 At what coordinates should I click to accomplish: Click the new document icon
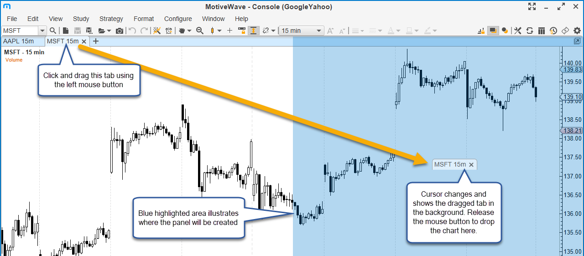66,31
